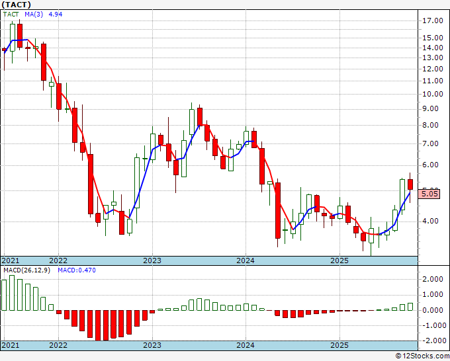Click the 14.00 price axis label
450x361 pixels.
click(x=433, y=48)
